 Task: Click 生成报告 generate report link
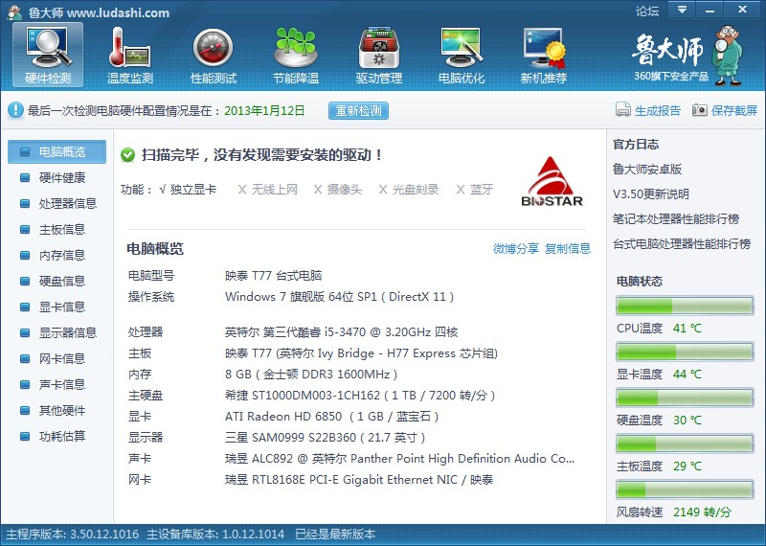point(658,110)
